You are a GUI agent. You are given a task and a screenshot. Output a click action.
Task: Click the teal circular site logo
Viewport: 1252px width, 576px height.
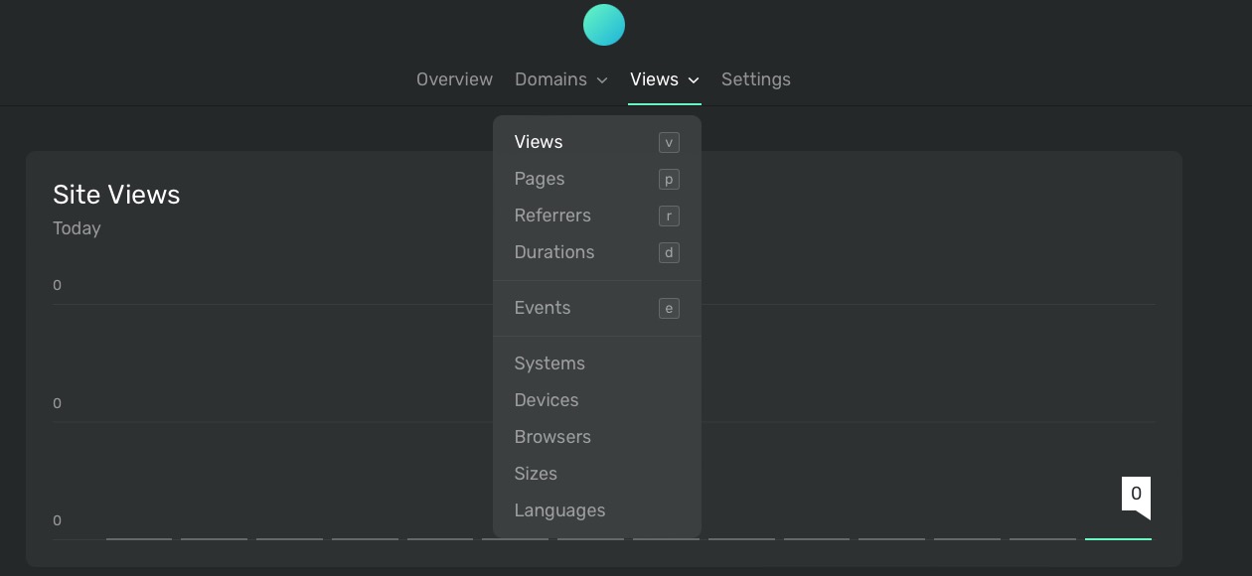(x=604, y=25)
